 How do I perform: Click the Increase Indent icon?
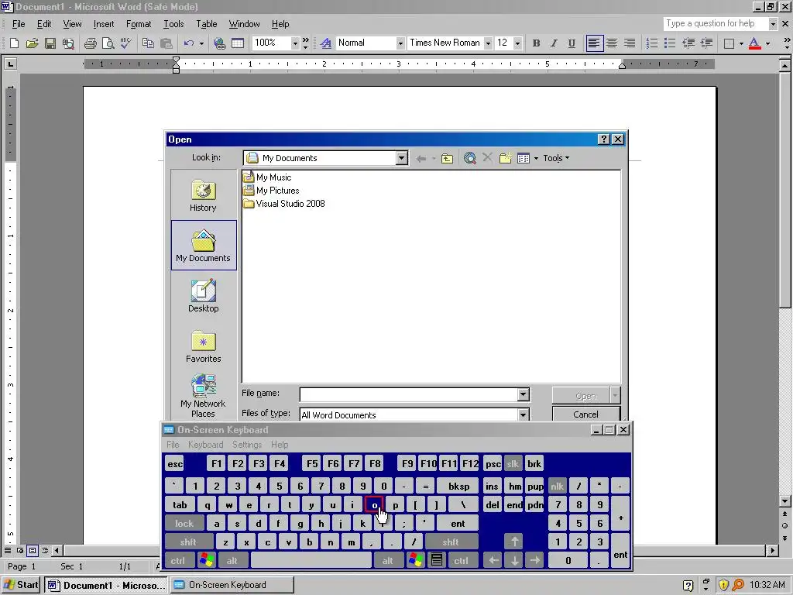[x=706, y=43]
